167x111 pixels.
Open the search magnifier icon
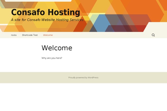pyautogui.click(x=153, y=35)
